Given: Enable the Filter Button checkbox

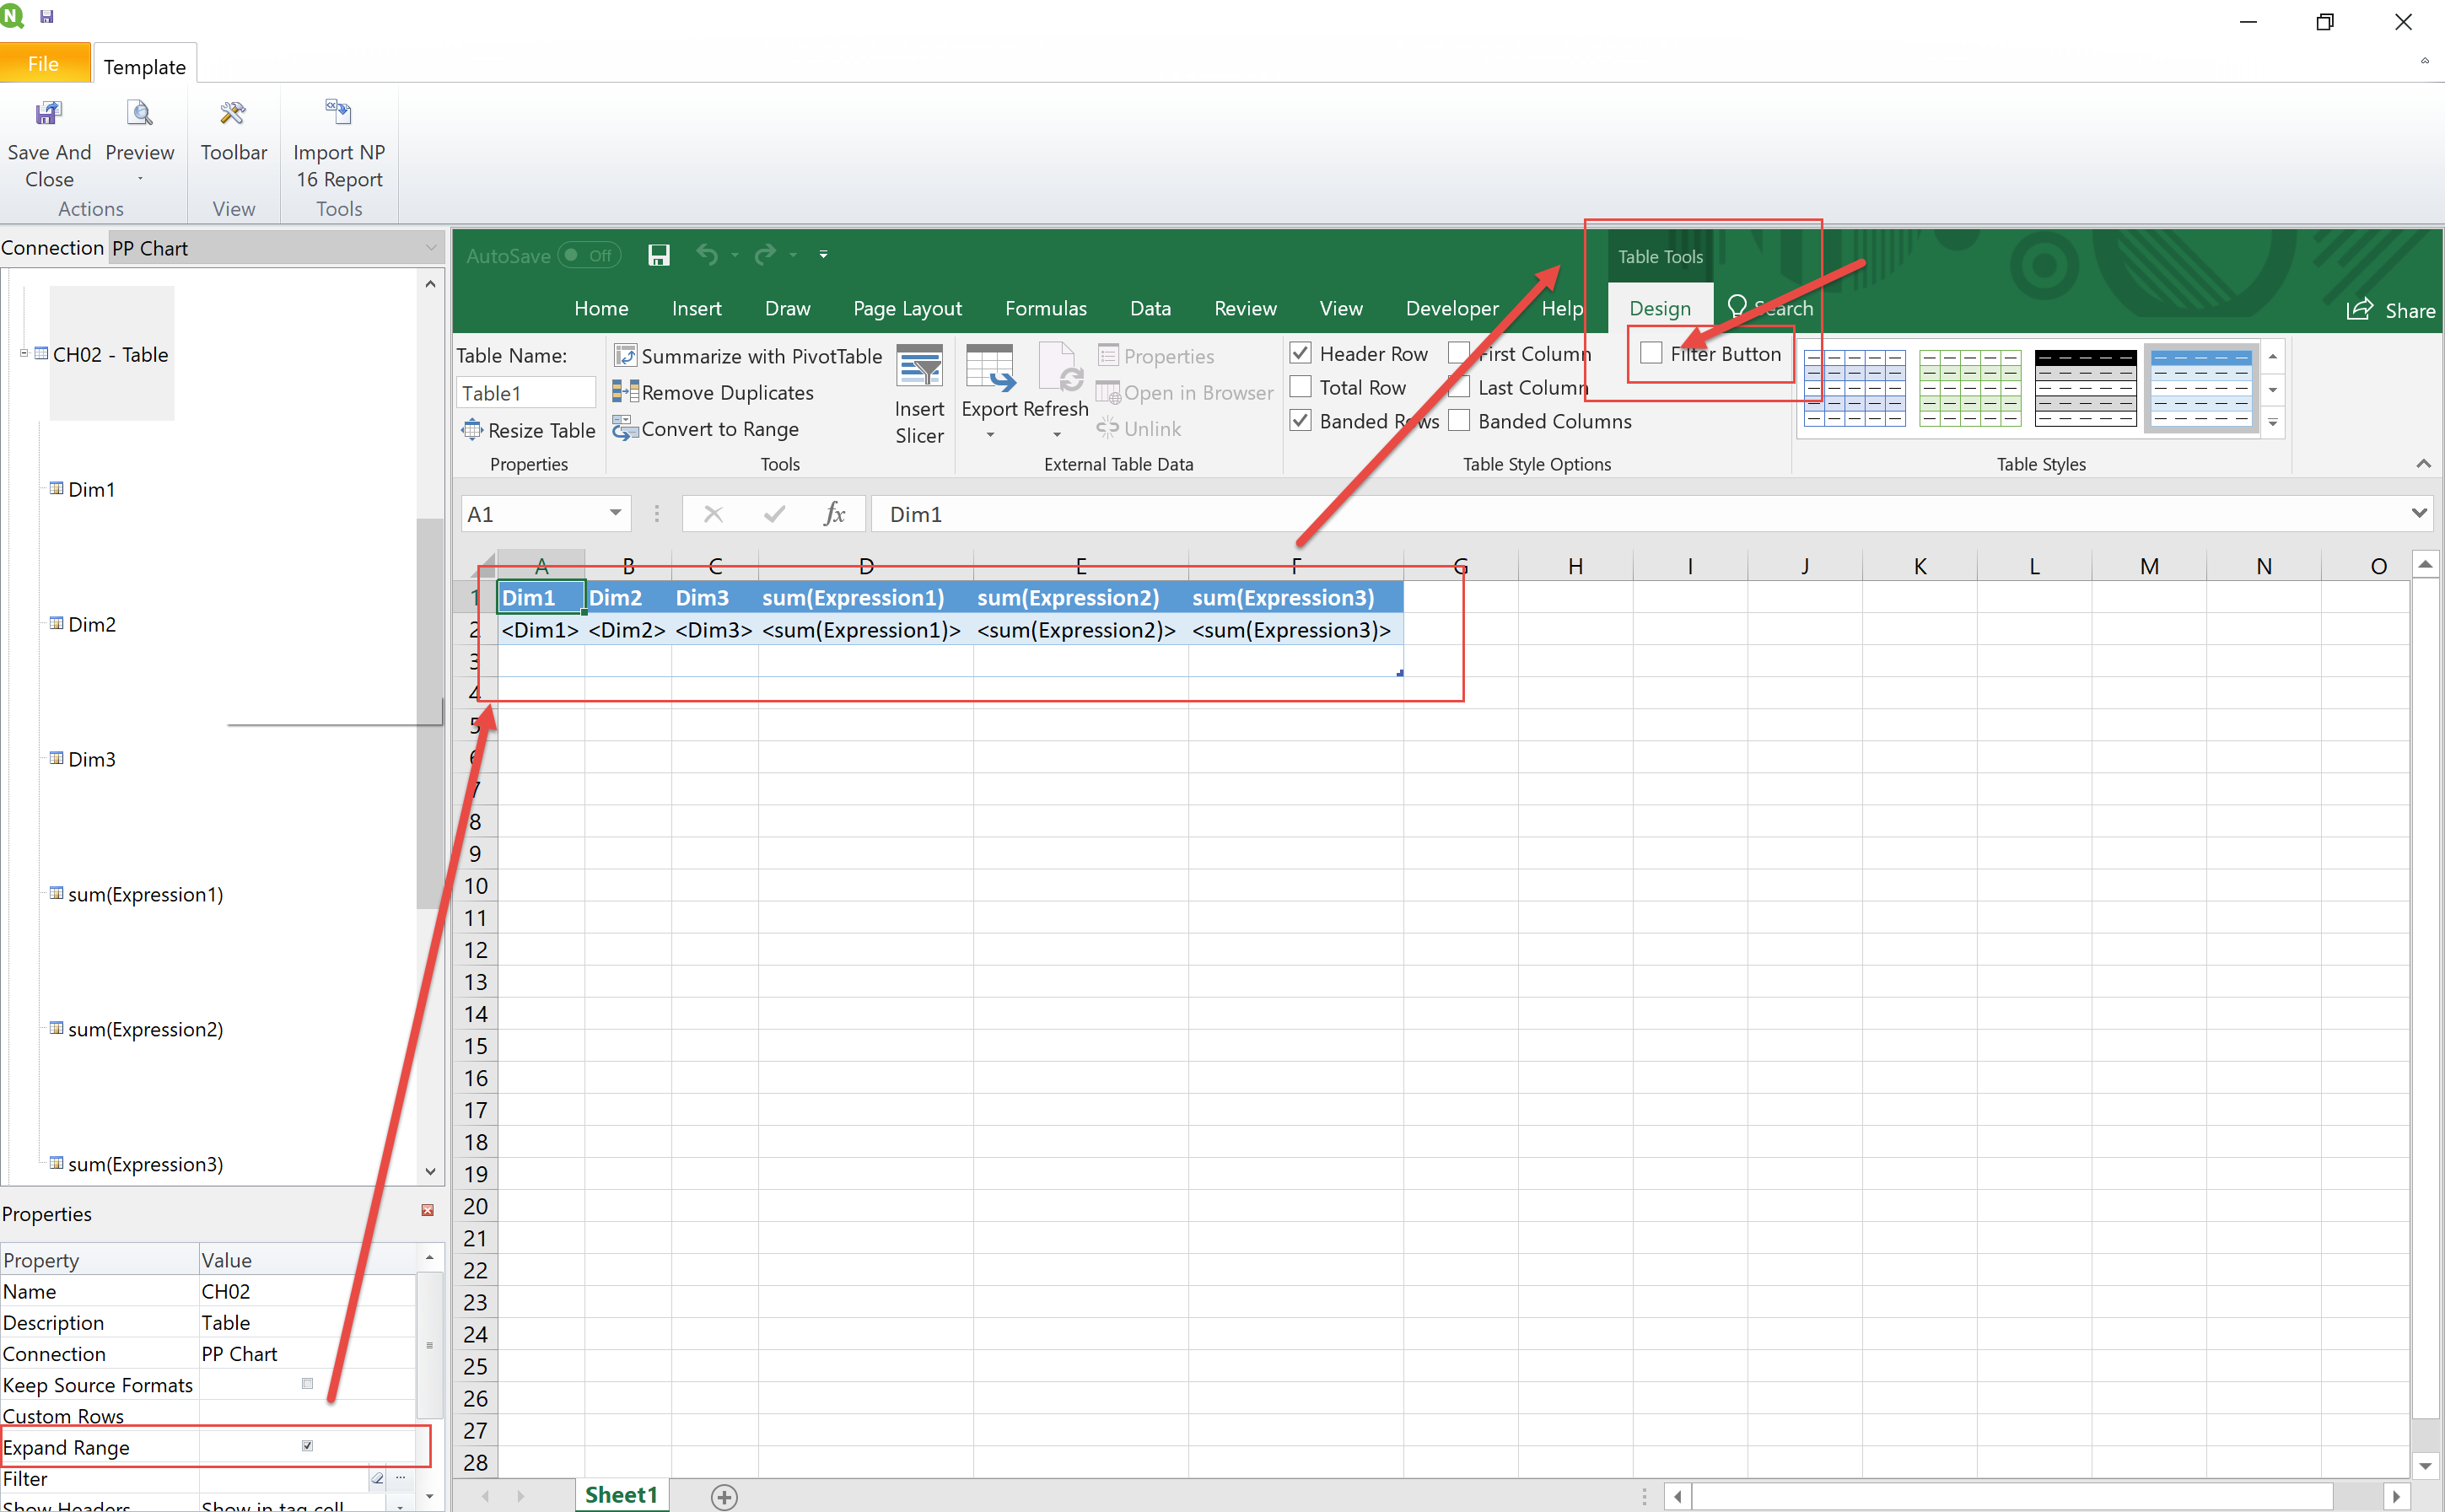Looking at the screenshot, I should click(x=1652, y=353).
